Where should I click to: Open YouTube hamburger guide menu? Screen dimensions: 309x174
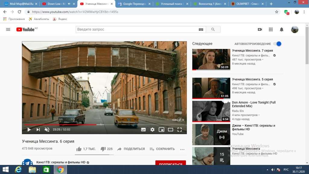(8, 29)
